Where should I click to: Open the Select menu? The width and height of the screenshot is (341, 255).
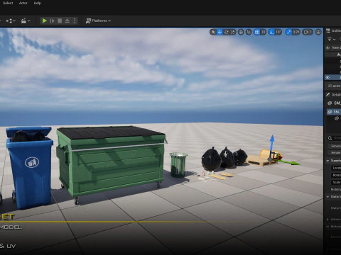8,3
